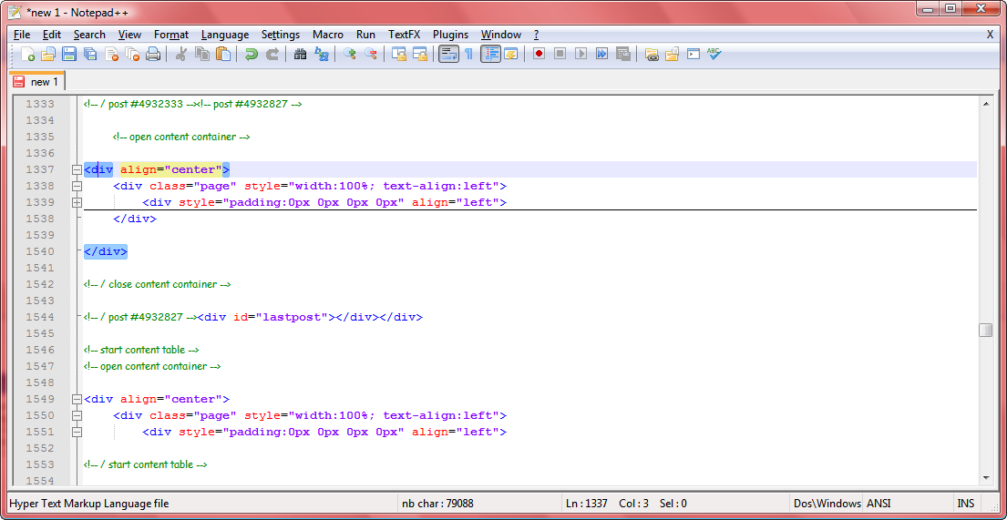Image resolution: width=1007 pixels, height=520 pixels.
Task: Create a new document with the New icon
Action: click(x=27, y=55)
